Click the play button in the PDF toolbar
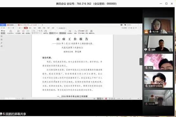The height and width of the screenshot is (117, 176). [x=23, y=31]
